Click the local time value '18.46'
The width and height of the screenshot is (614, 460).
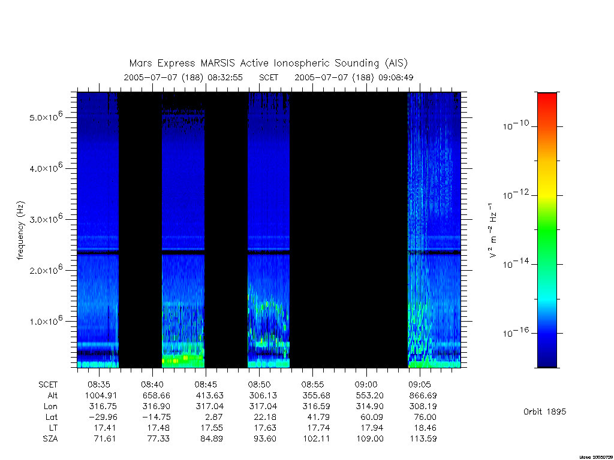click(425, 428)
